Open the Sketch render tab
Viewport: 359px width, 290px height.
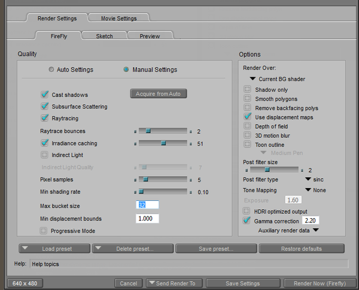tap(105, 36)
